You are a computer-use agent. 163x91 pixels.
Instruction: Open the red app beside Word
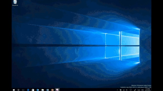click(52, 90)
